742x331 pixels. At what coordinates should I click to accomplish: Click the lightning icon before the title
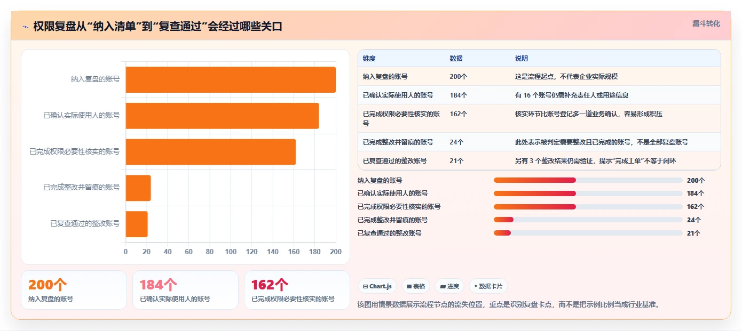26,26
